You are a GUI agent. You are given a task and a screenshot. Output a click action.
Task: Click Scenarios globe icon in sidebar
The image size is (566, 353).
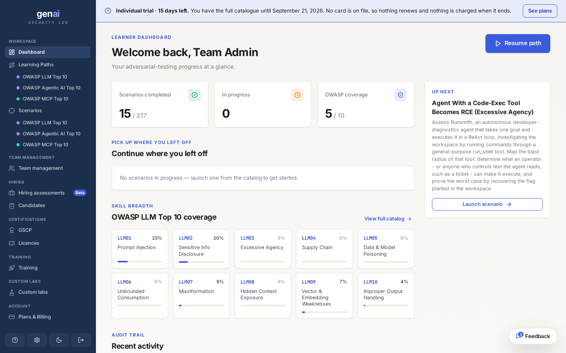[x=12, y=111]
